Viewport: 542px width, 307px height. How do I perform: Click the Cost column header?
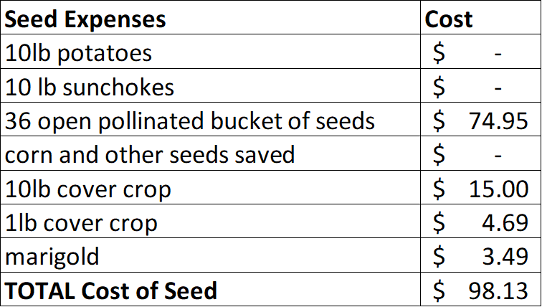tap(450, 19)
